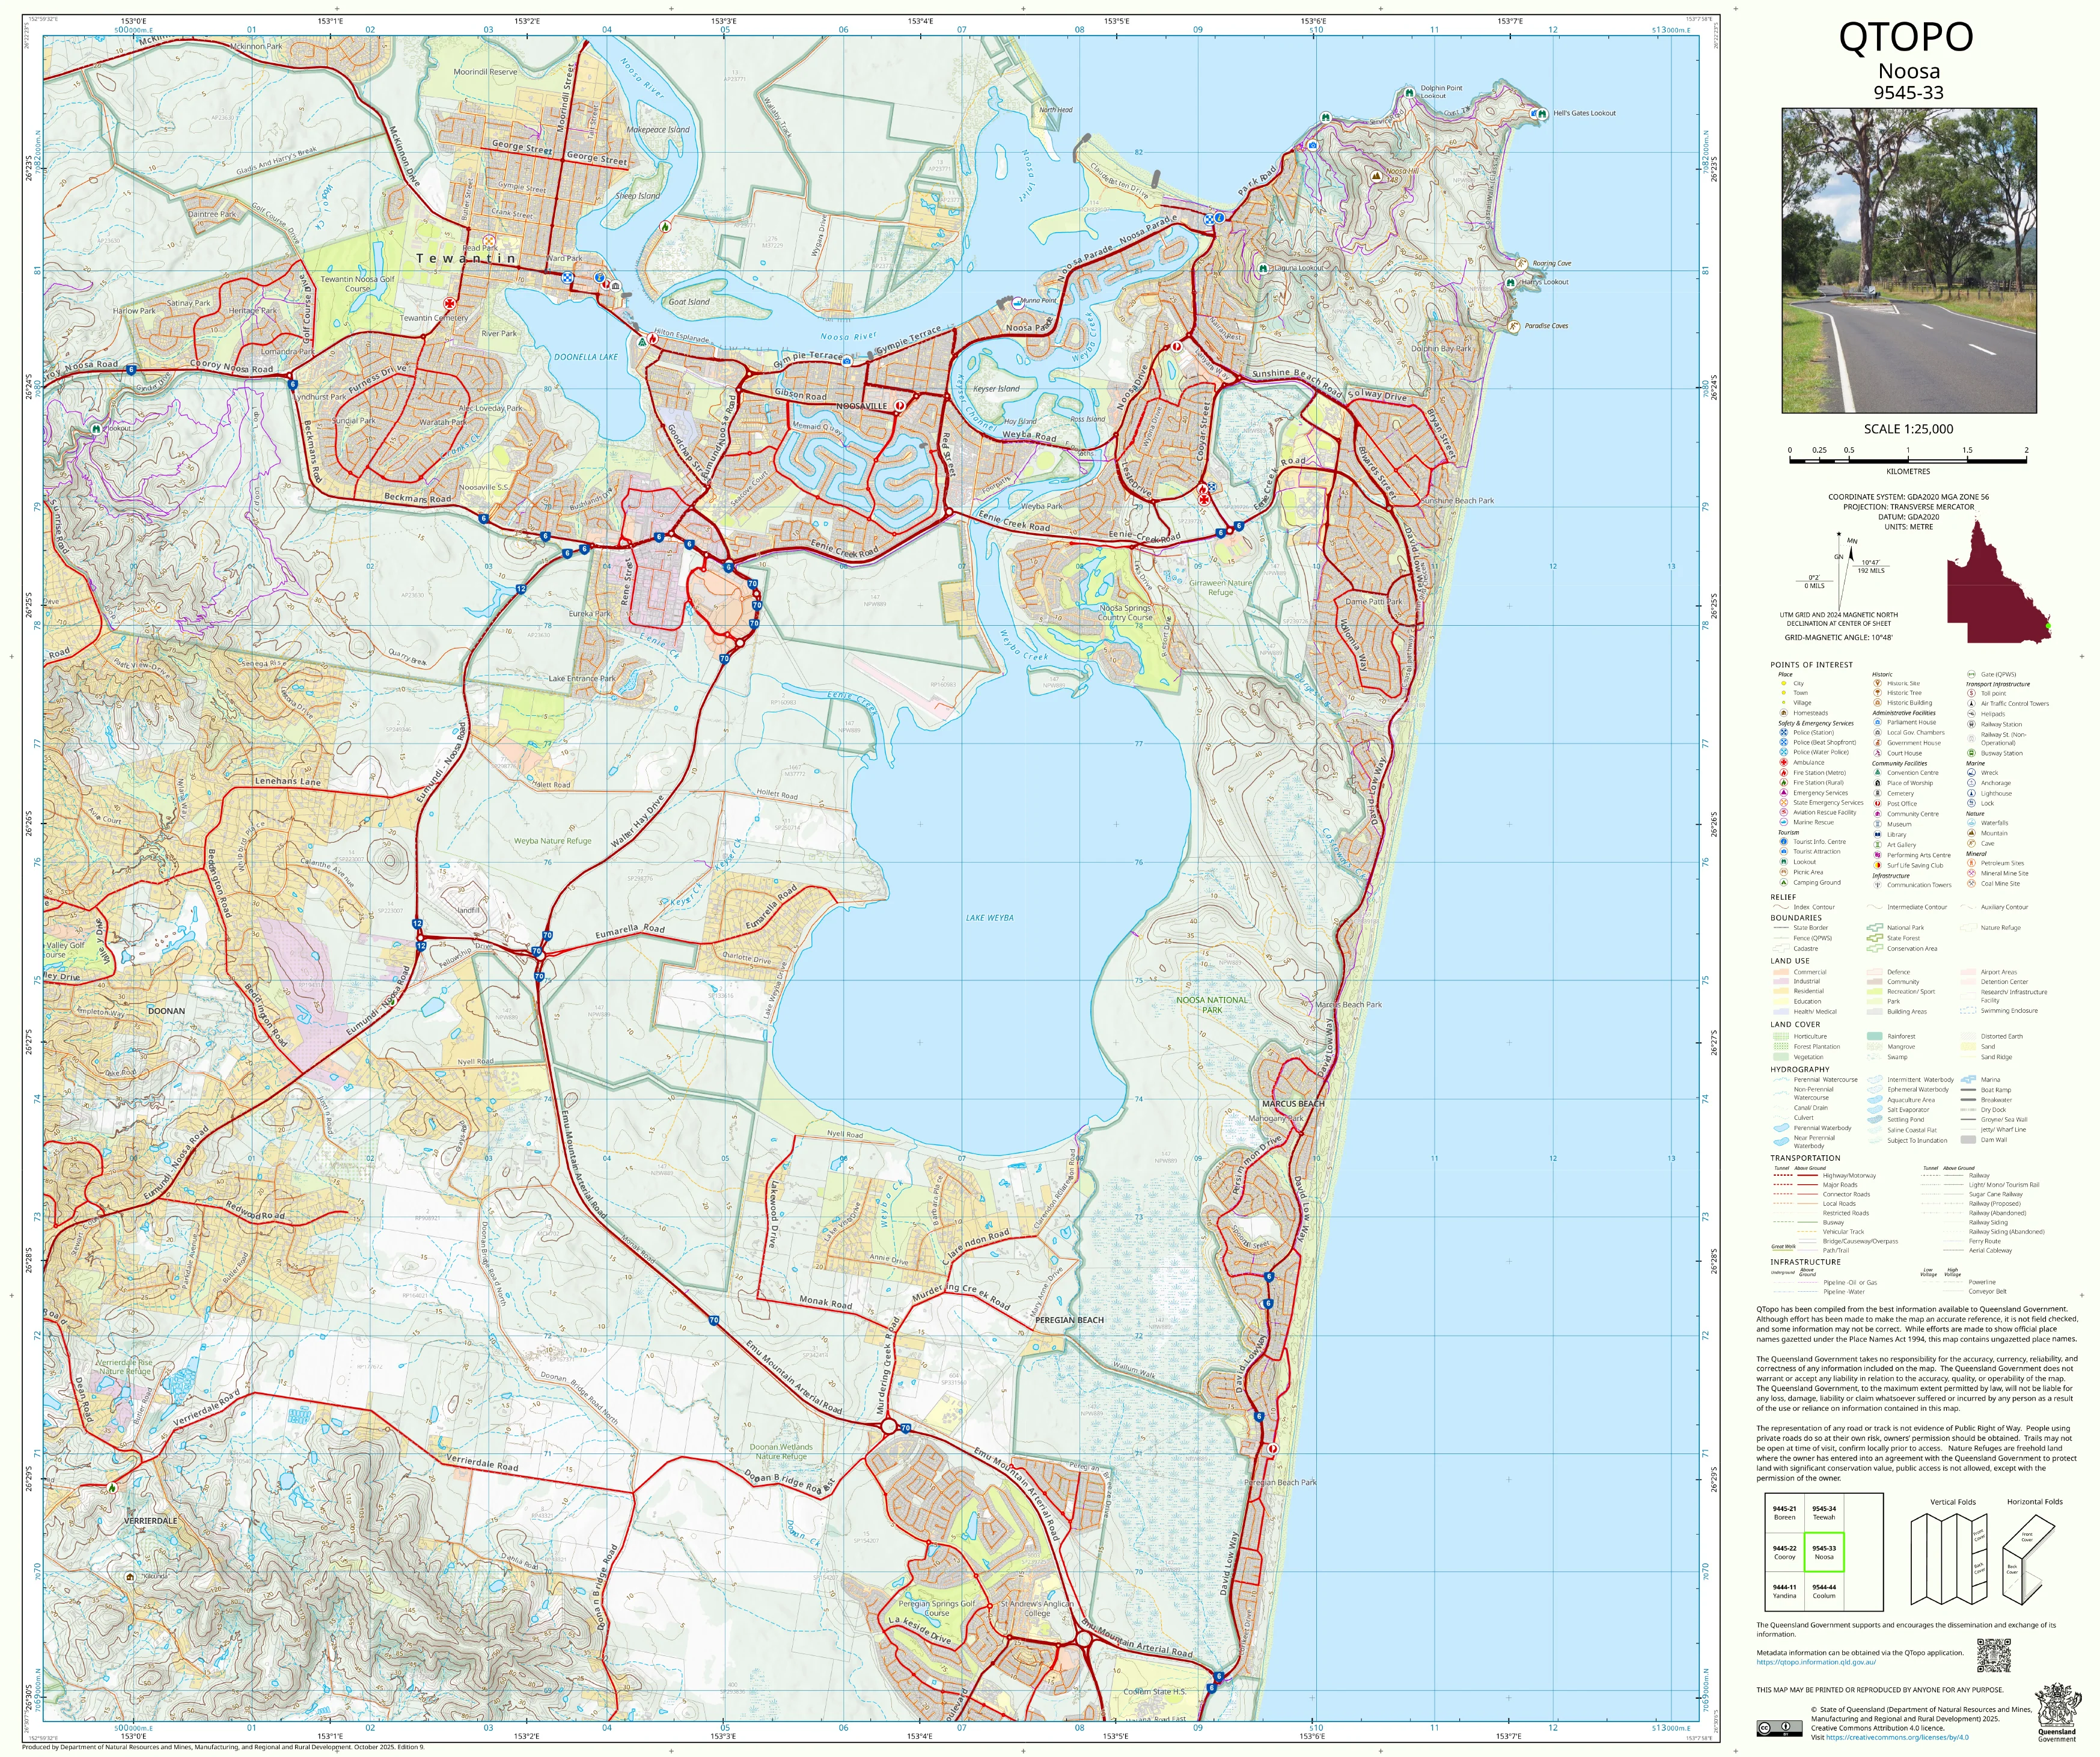
Task: Click the Rainforest land cover swatch
Action: point(1874,1036)
